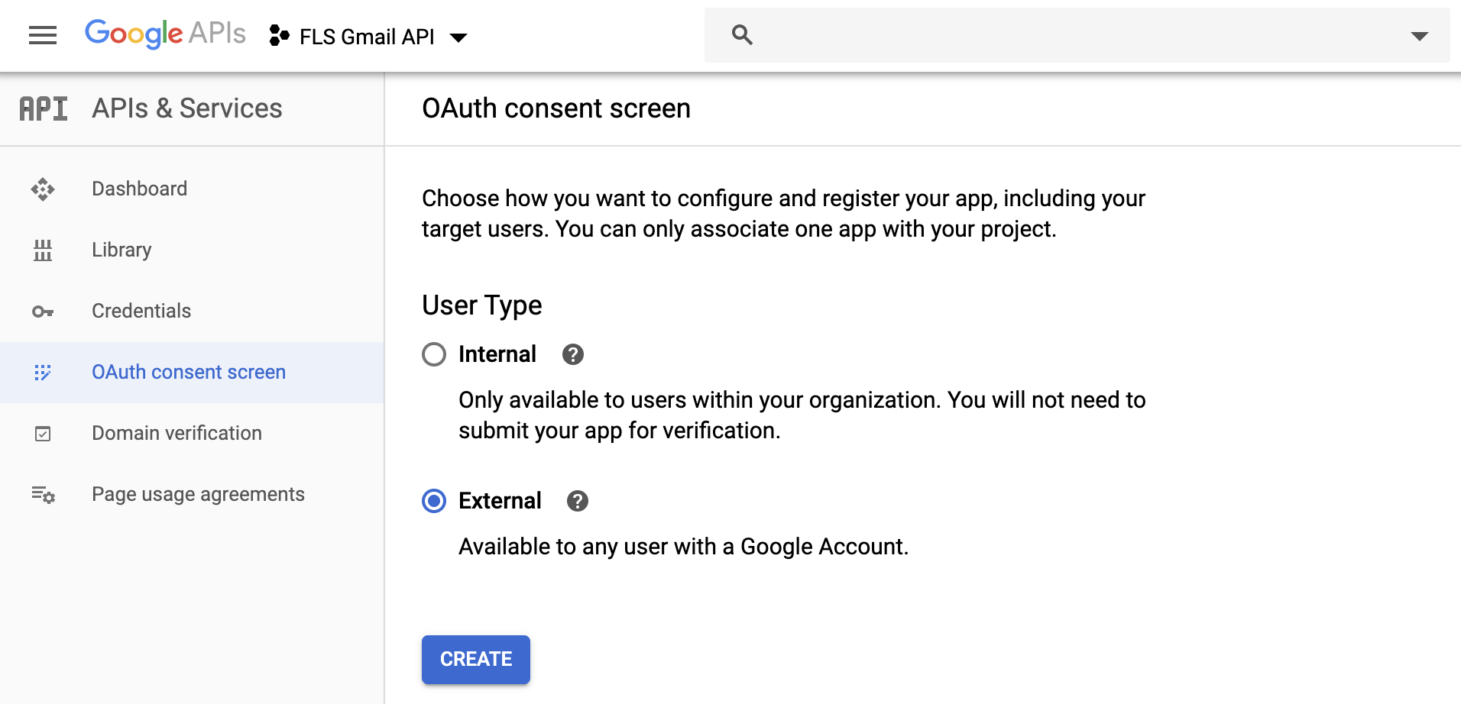Click the Google APIs wordmark link
1461x704 pixels.
click(165, 33)
